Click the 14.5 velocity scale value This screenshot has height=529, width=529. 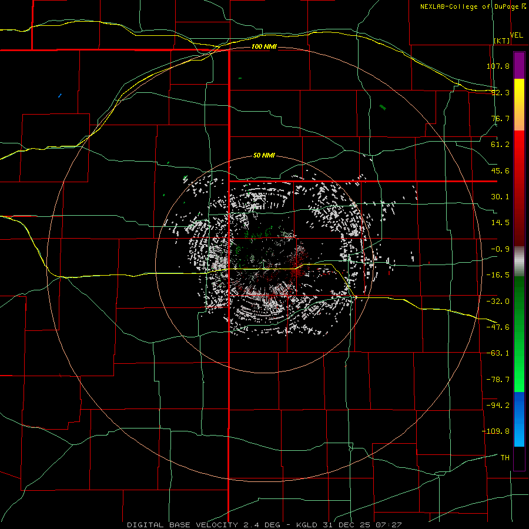[500, 223]
